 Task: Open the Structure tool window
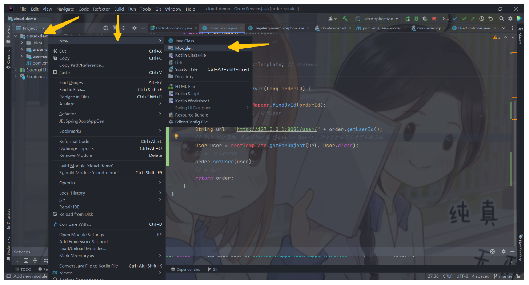pos(8,219)
